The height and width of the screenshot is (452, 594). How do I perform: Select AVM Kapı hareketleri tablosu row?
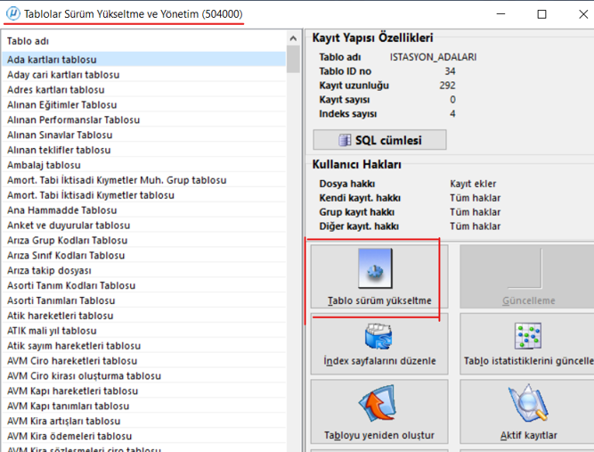(144, 391)
